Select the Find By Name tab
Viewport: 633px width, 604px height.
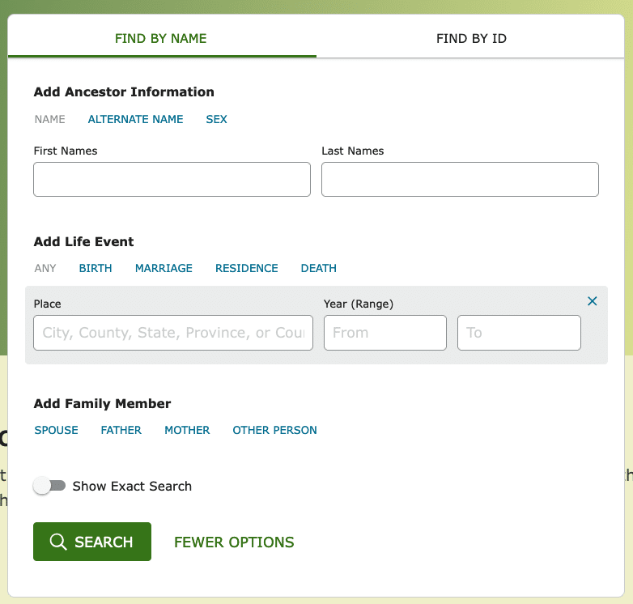[160, 38]
